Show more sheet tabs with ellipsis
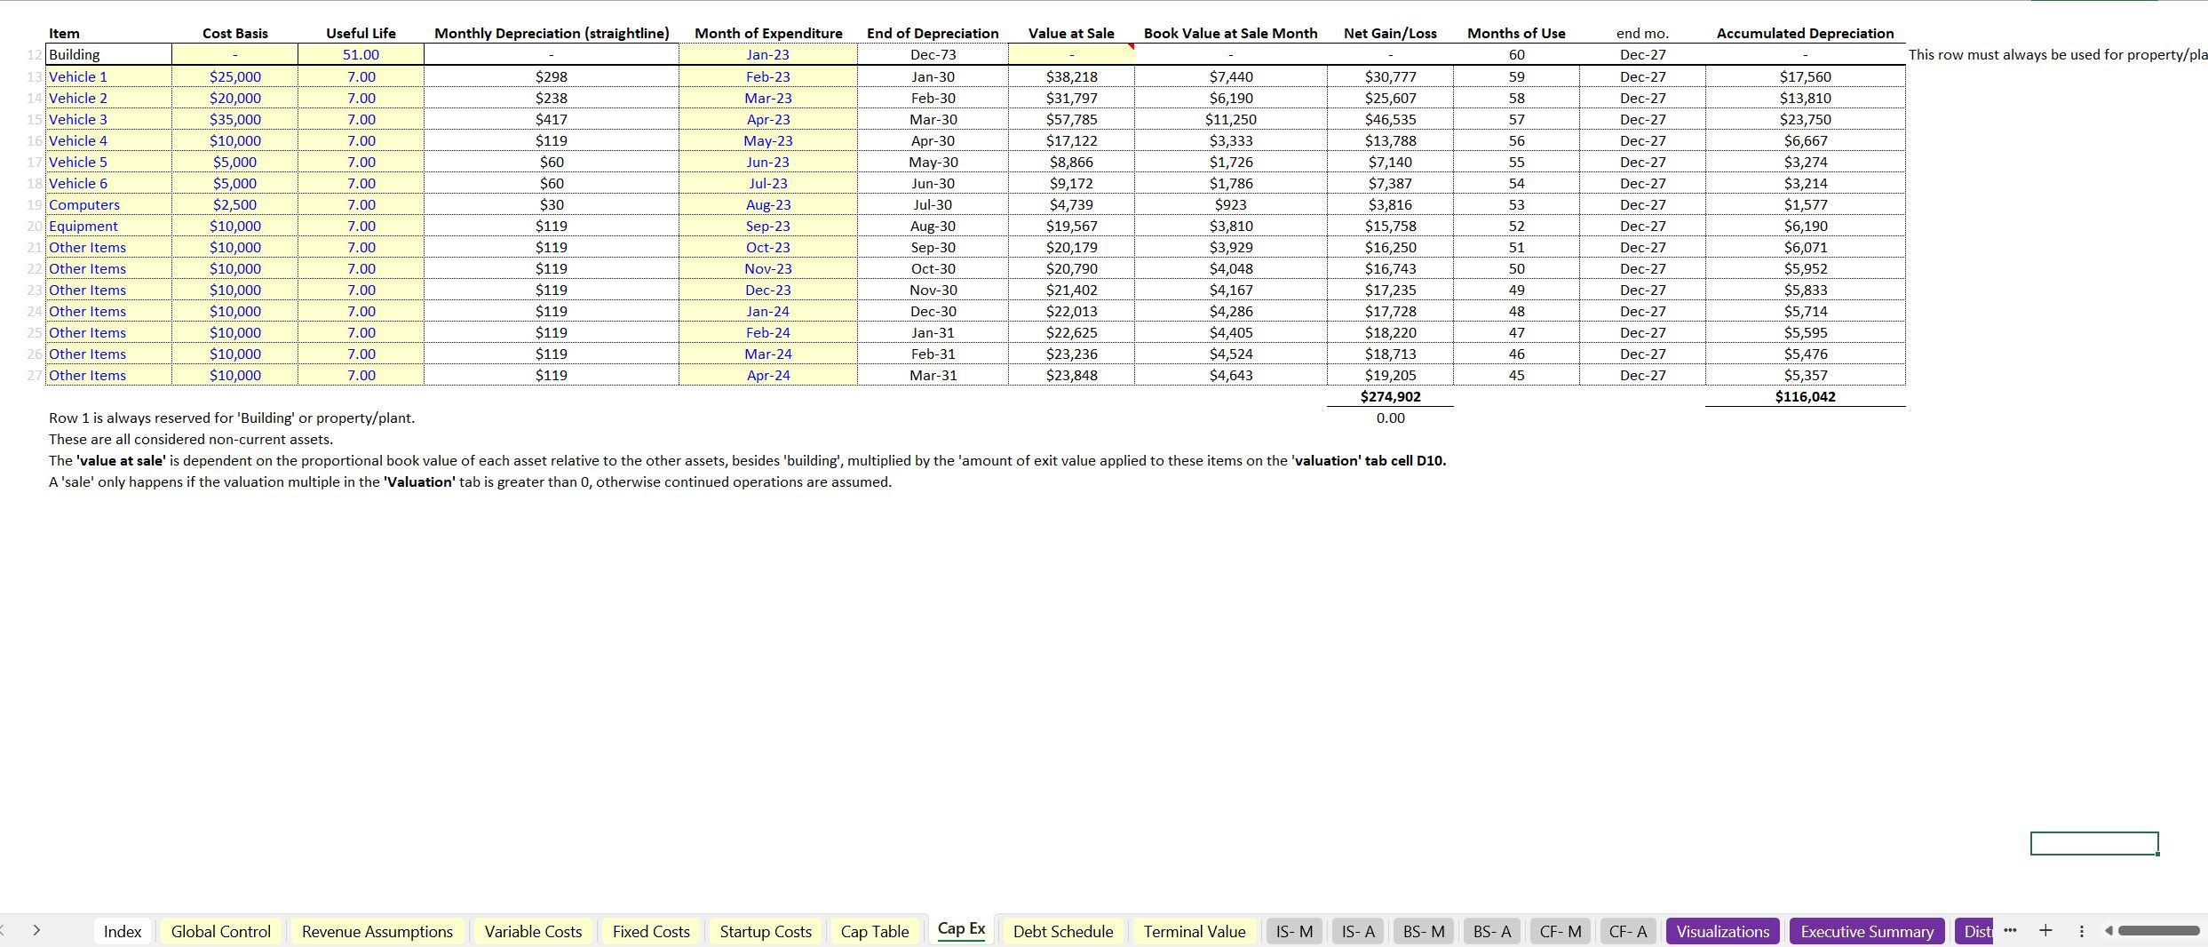Screen dimensions: 2208x947 (2010, 930)
